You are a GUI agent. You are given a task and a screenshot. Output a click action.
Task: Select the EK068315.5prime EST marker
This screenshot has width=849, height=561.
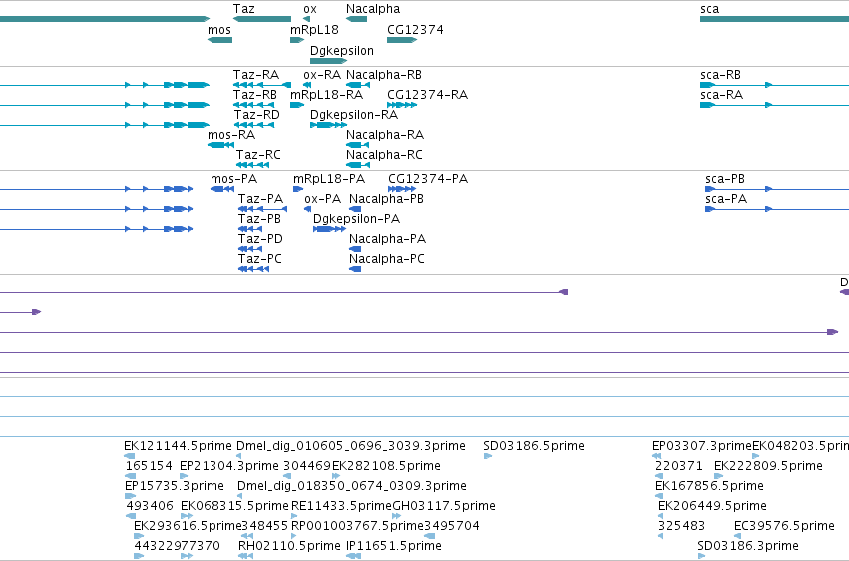click(x=187, y=516)
